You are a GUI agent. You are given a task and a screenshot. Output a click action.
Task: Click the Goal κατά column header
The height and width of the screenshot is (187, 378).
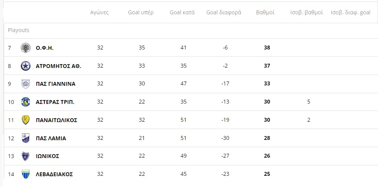182,13
